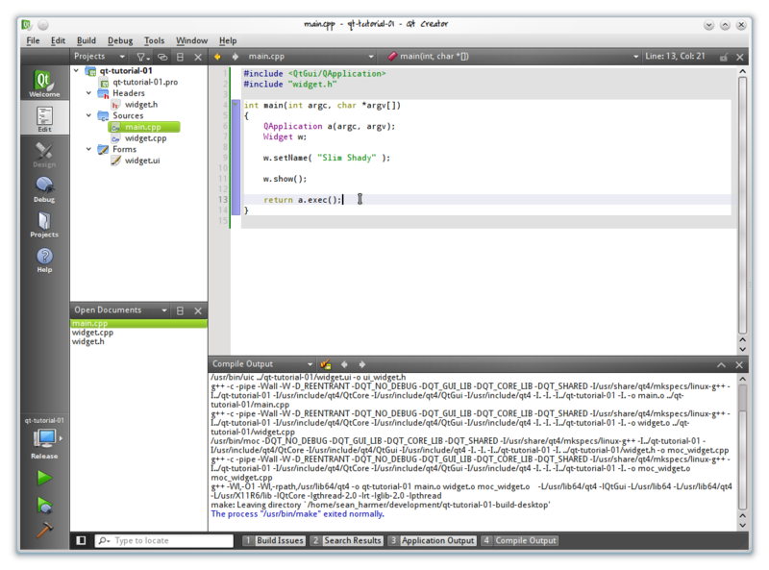The width and height of the screenshot is (769, 570).
Task: Collapse the Sources folder in project tree
Action: (89, 115)
